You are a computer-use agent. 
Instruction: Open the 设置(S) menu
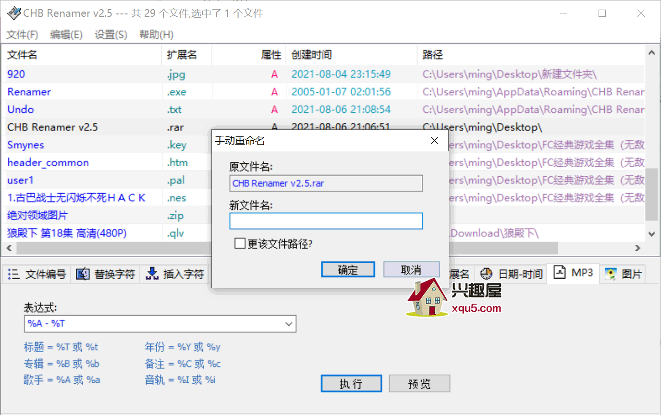[x=111, y=35]
